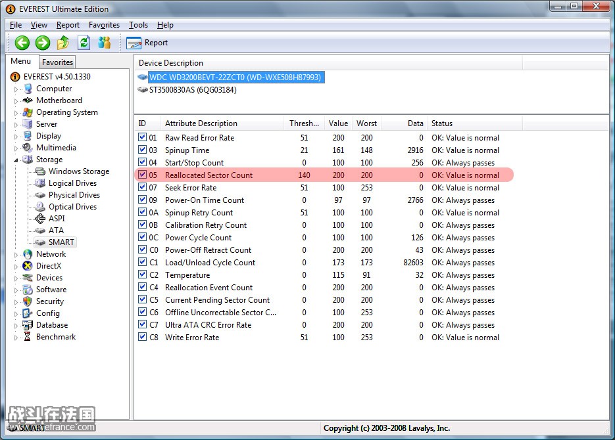The height and width of the screenshot is (440, 615).
Task: Open the View menu
Action: pos(39,25)
